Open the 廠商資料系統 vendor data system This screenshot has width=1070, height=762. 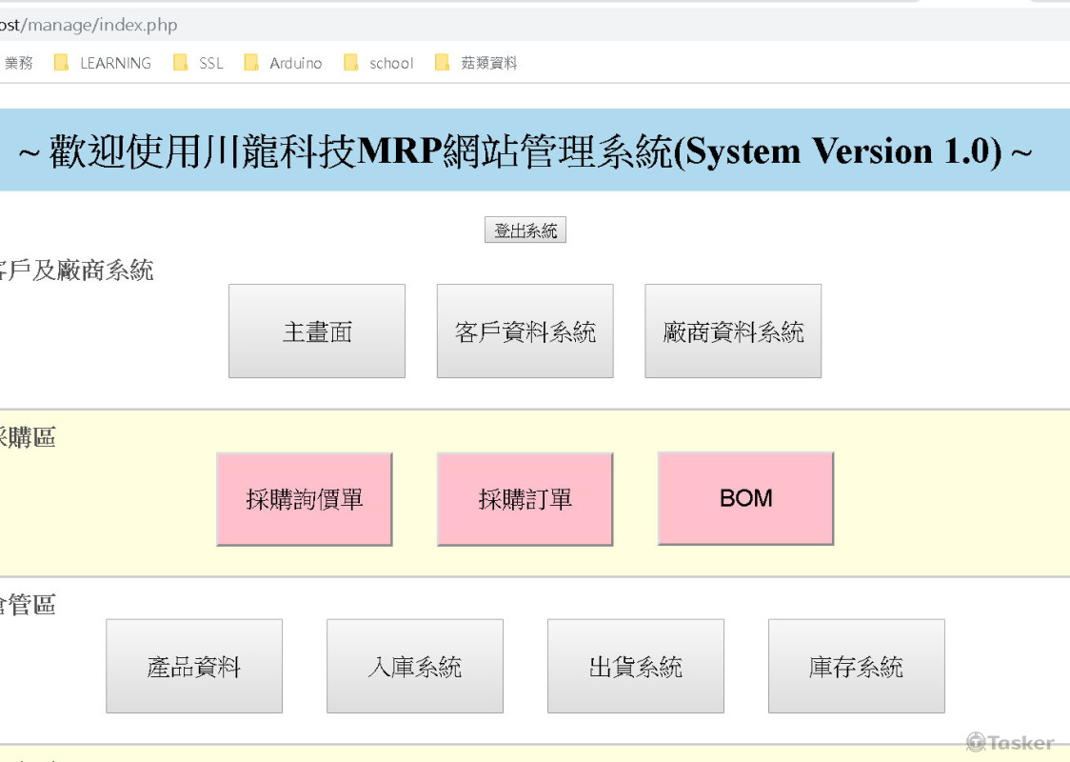[733, 330]
